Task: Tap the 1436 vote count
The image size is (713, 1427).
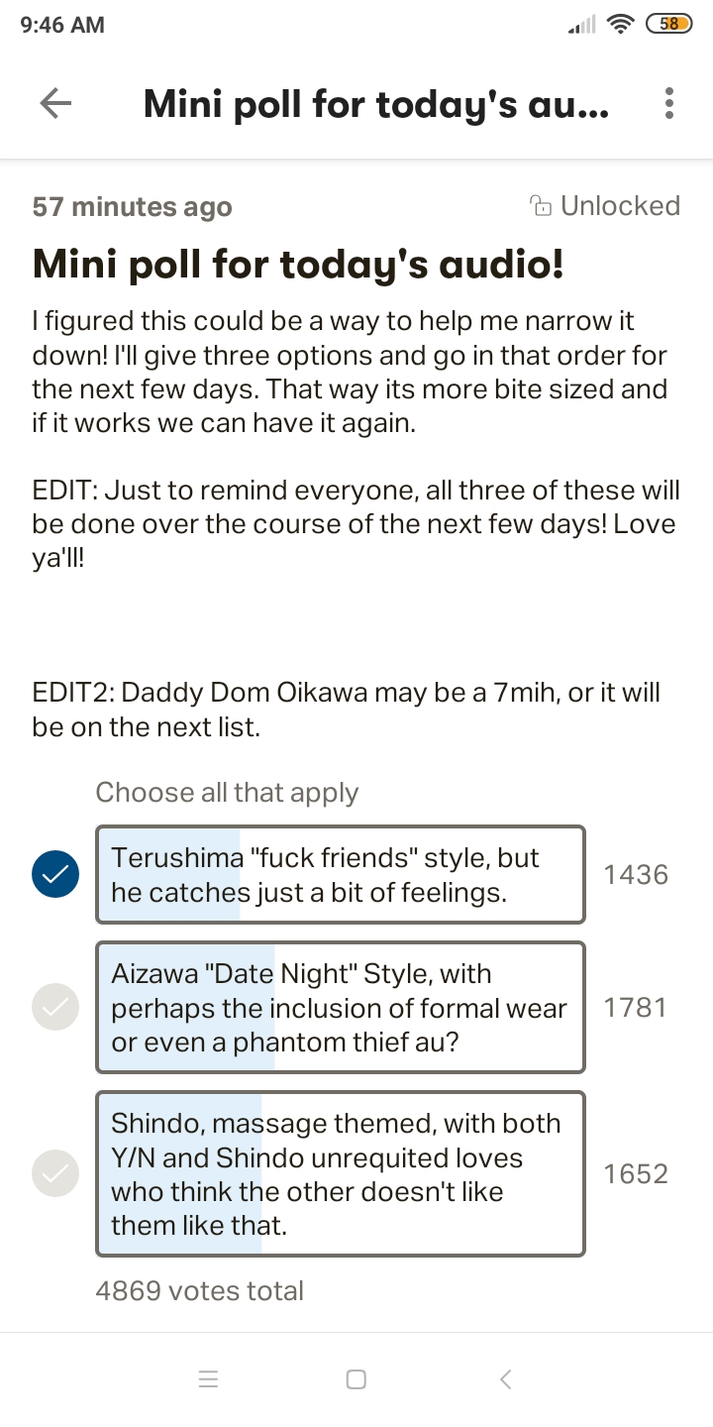Action: click(636, 874)
